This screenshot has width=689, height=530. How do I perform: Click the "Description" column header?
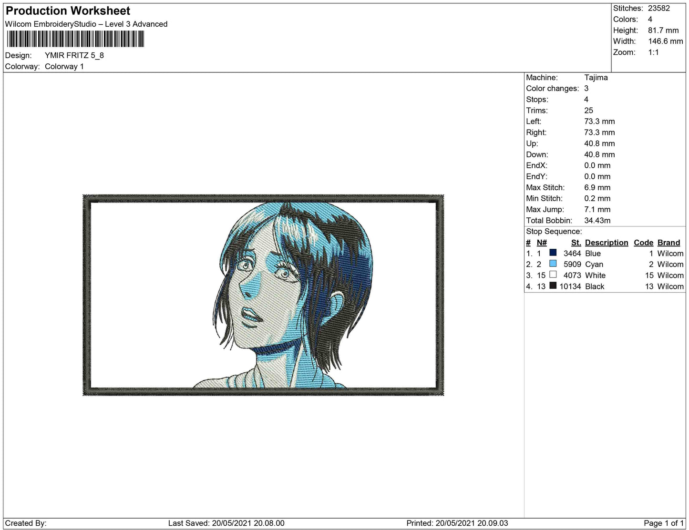click(607, 242)
